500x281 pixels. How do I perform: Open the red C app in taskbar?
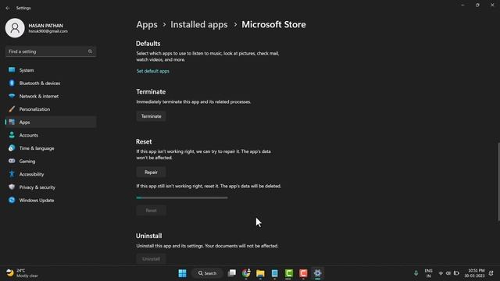[303, 273]
